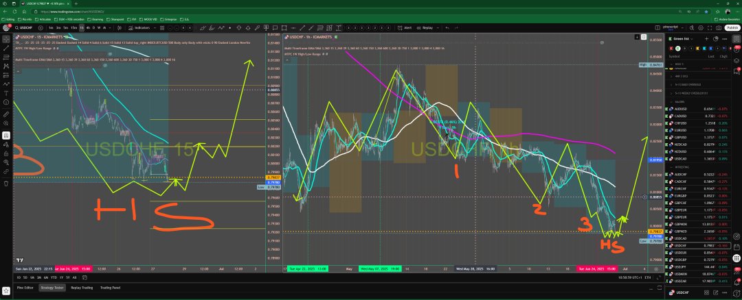This screenshot has height=300, width=742.
Task: Select the 1m timeframe button
Action: click(x=51, y=28)
